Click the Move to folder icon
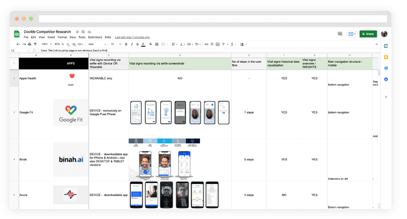Viewport: 407px width, 219px height. click(x=83, y=32)
